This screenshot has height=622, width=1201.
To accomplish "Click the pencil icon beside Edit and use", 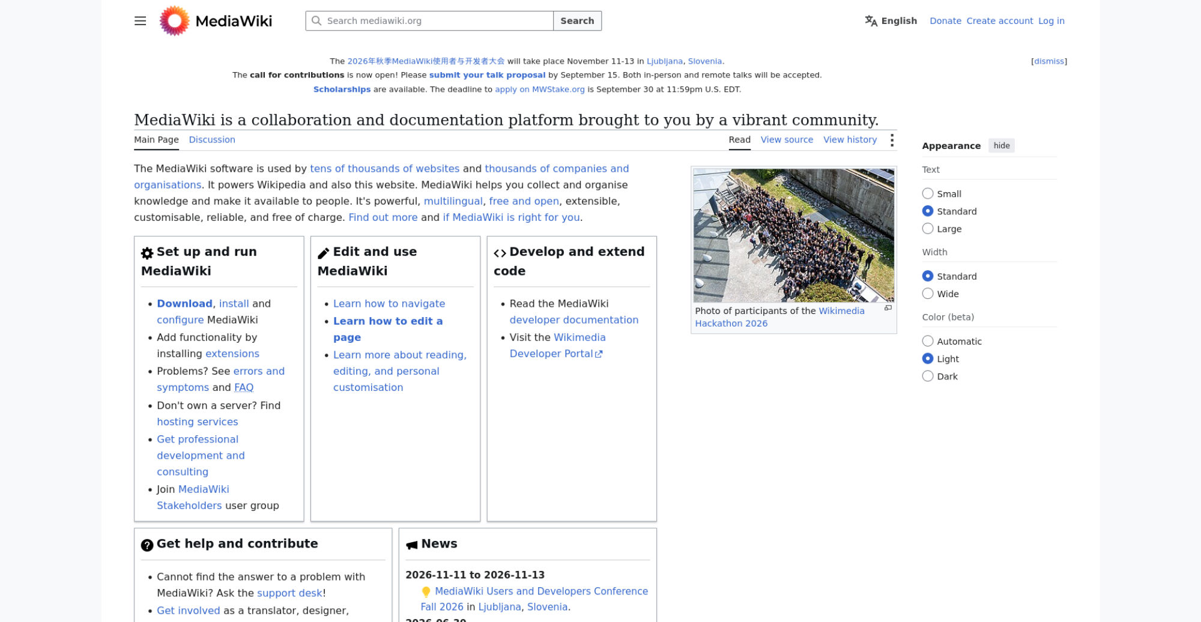I will click(324, 253).
